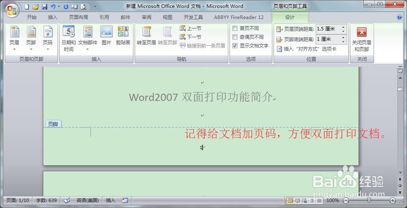Go to 下一节 next section
The width and height of the screenshot is (407, 208).
point(190,37)
